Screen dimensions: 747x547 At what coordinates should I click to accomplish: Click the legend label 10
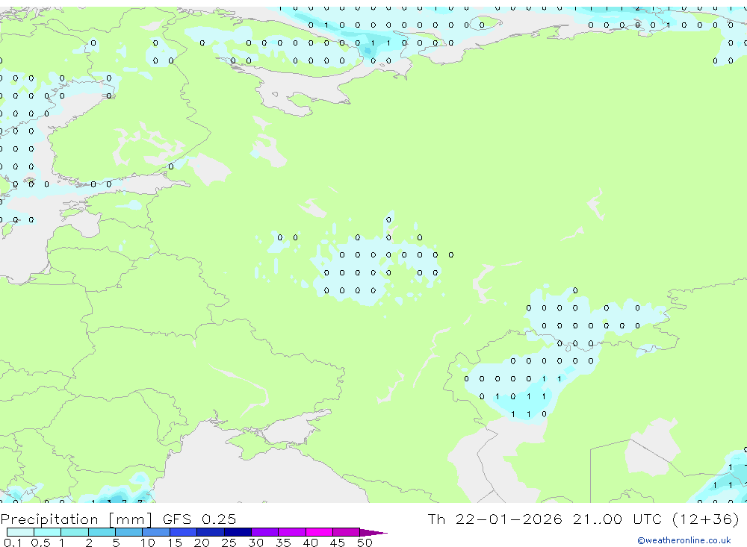148,543
